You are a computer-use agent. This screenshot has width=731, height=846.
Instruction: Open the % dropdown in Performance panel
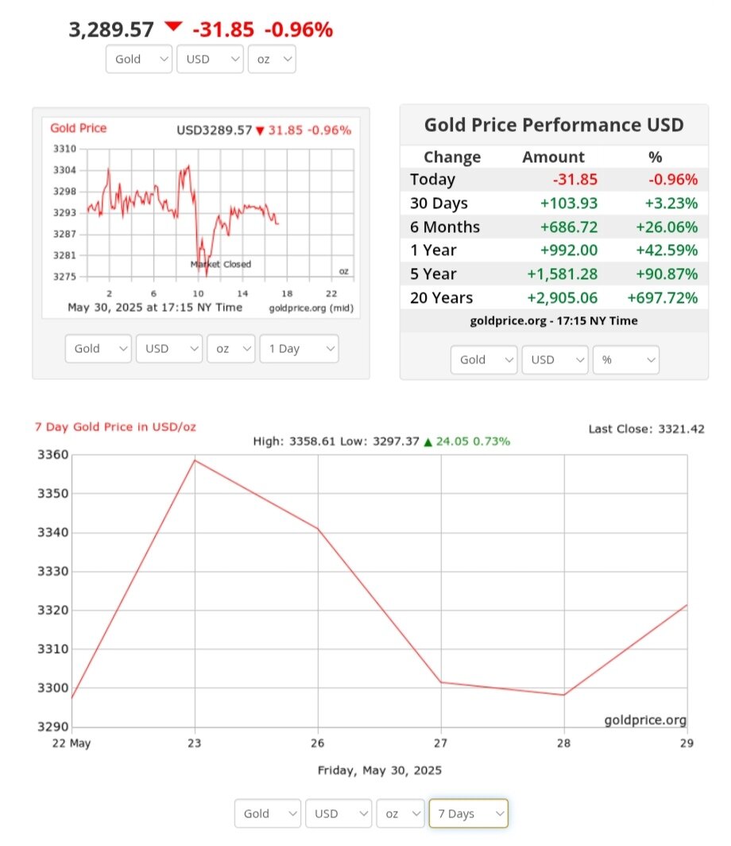click(x=626, y=359)
